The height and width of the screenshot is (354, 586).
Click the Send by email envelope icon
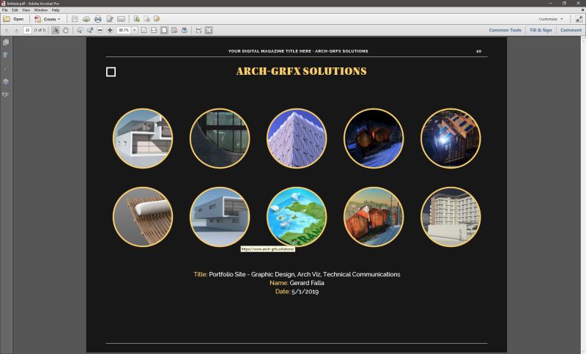point(122,19)
